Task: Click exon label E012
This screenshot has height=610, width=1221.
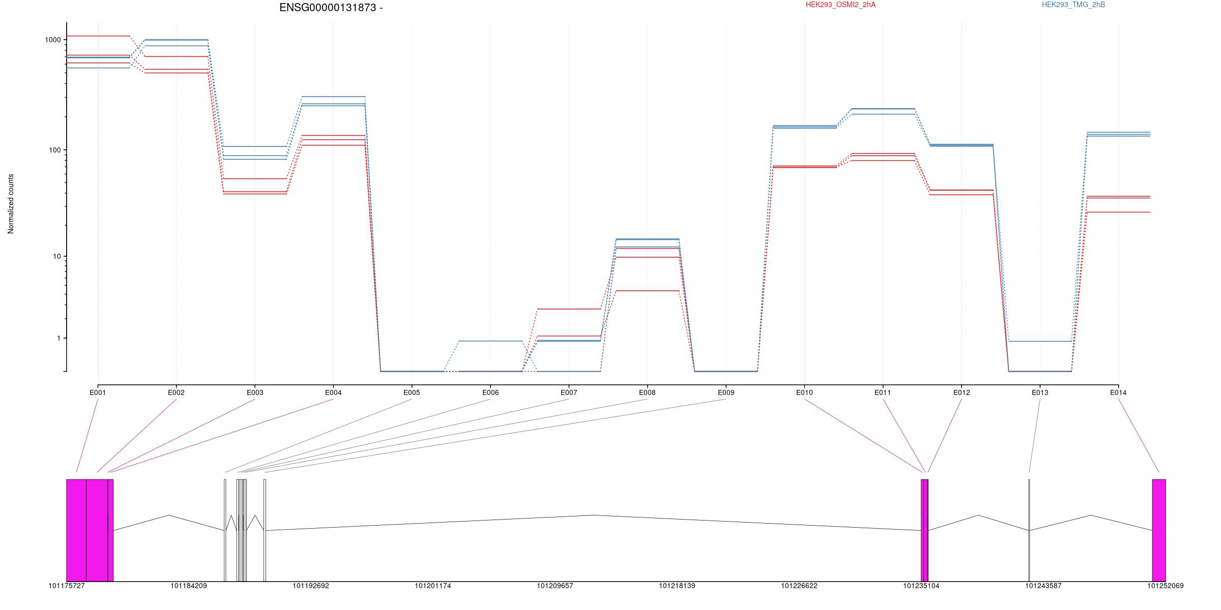Action: [962, 392]
